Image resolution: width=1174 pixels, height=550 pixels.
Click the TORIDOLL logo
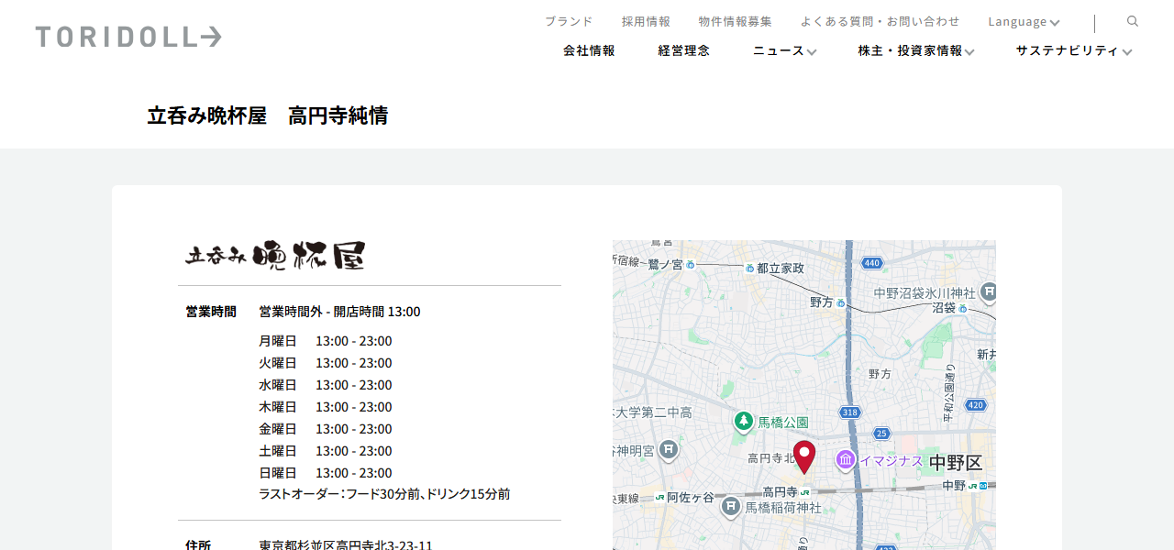(128, 37)
